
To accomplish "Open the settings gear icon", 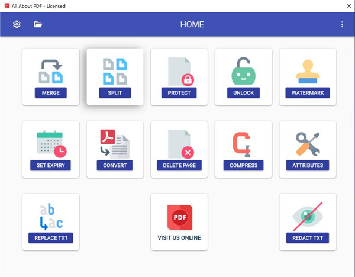I will [x=17, y=24].
